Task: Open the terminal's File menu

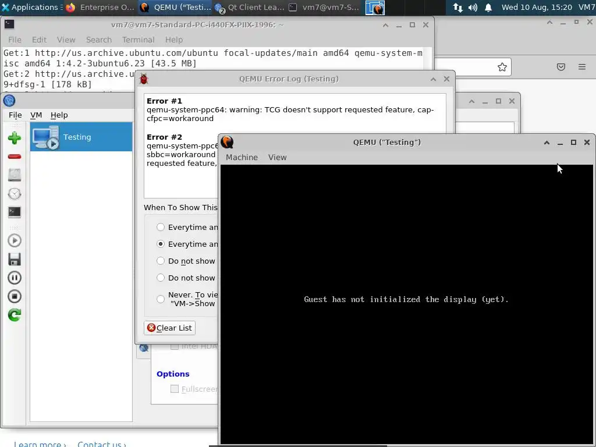Action: [15, 40]
